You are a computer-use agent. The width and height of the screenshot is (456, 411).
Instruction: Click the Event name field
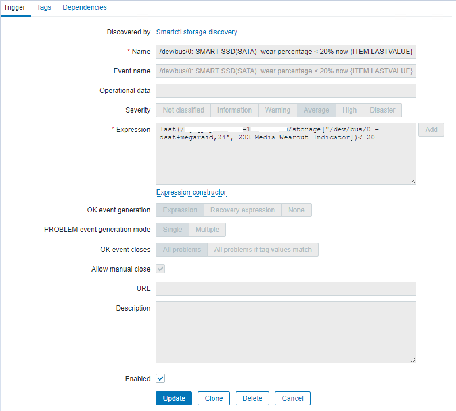(x=286, y=71)
